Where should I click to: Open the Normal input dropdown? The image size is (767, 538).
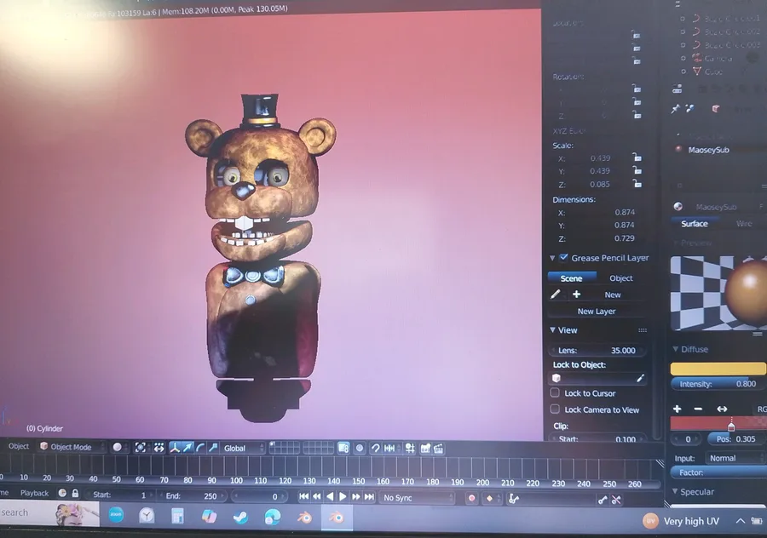[735, 458]
